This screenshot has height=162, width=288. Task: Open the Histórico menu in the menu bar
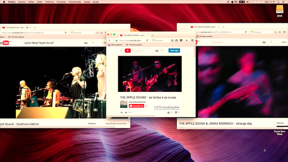49,2
